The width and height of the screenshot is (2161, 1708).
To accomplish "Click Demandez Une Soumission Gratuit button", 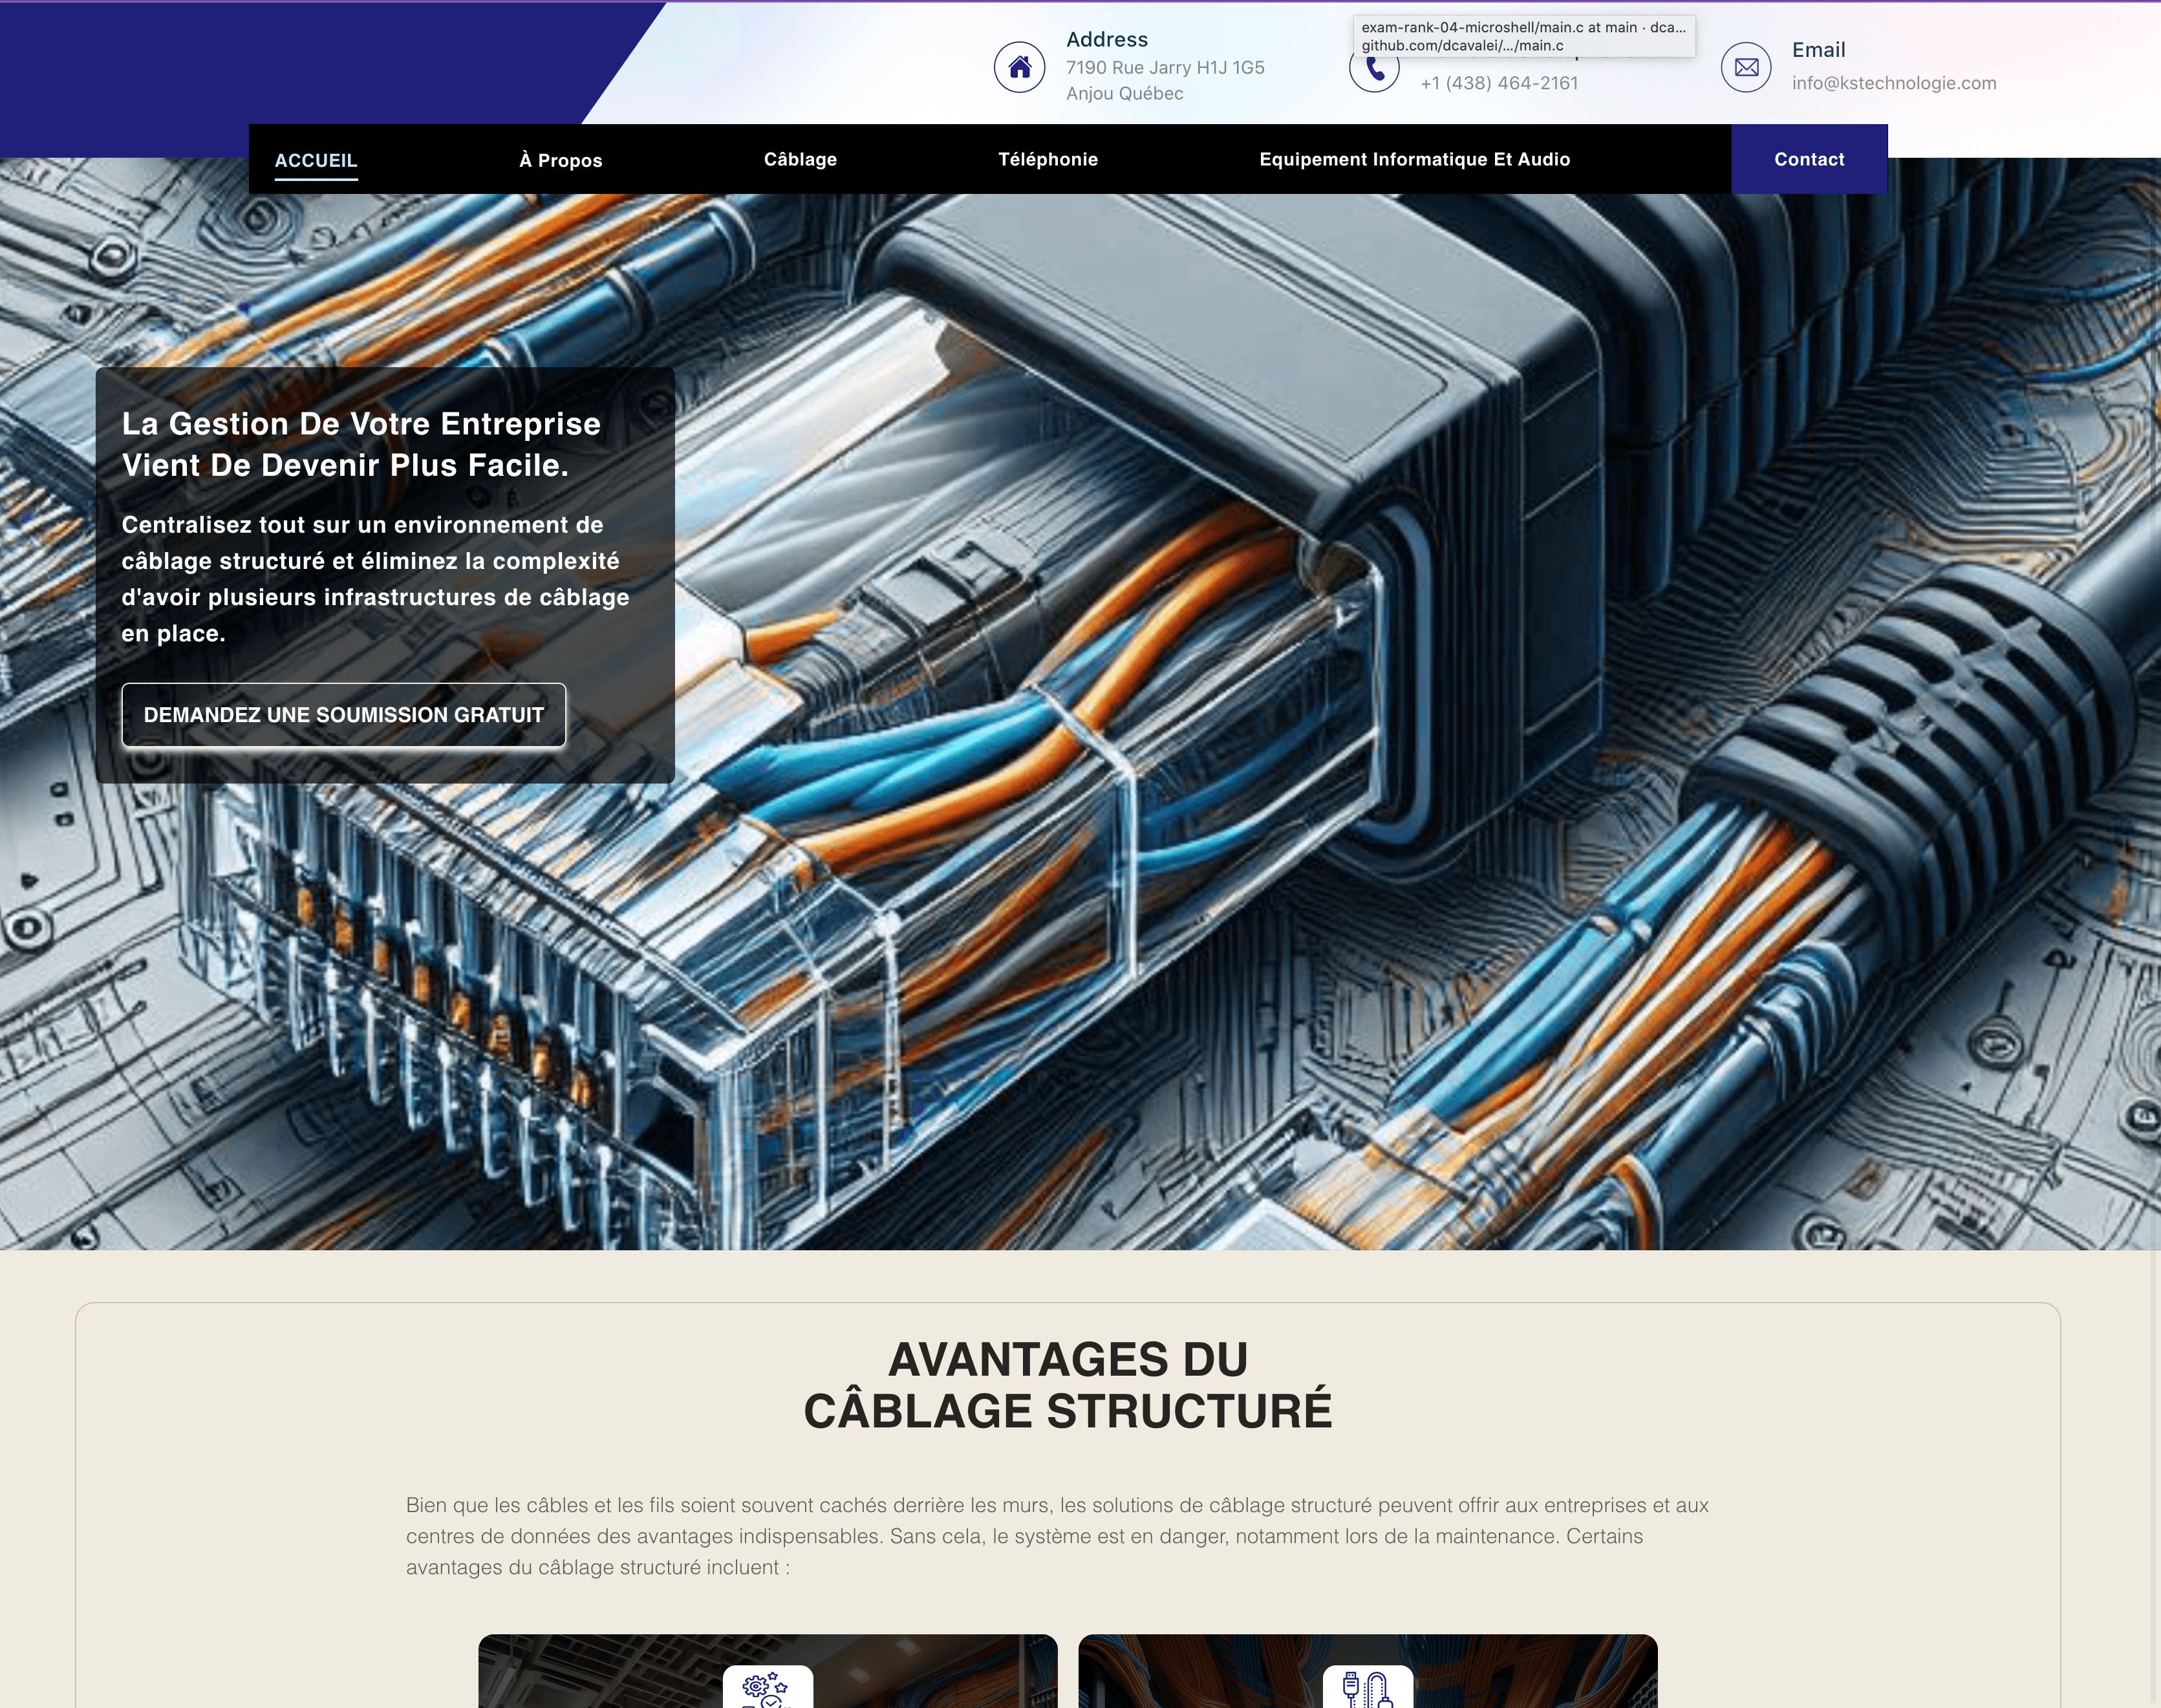I will coord(343,715).
